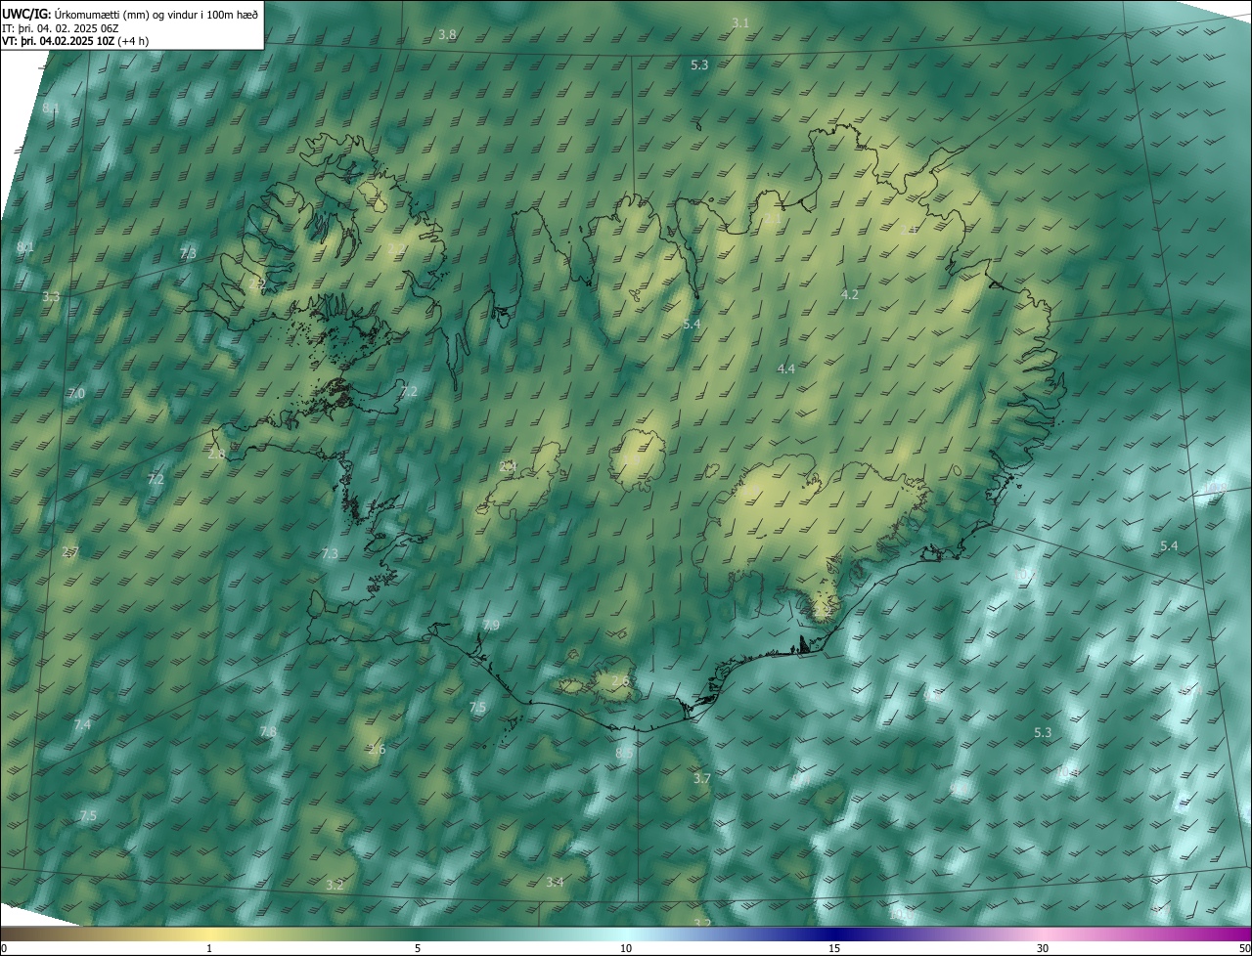Click the 10 tick on the colour bar
Screen dimensions: 1252x956
click(626, 948)
